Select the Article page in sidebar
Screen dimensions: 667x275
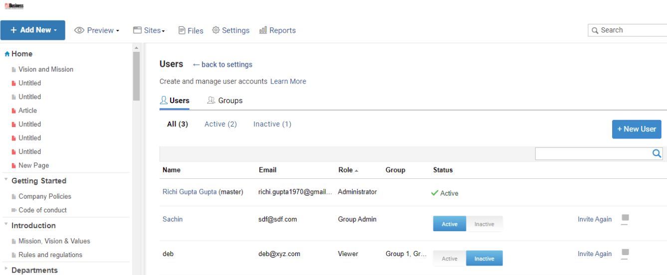pos(27,111)
